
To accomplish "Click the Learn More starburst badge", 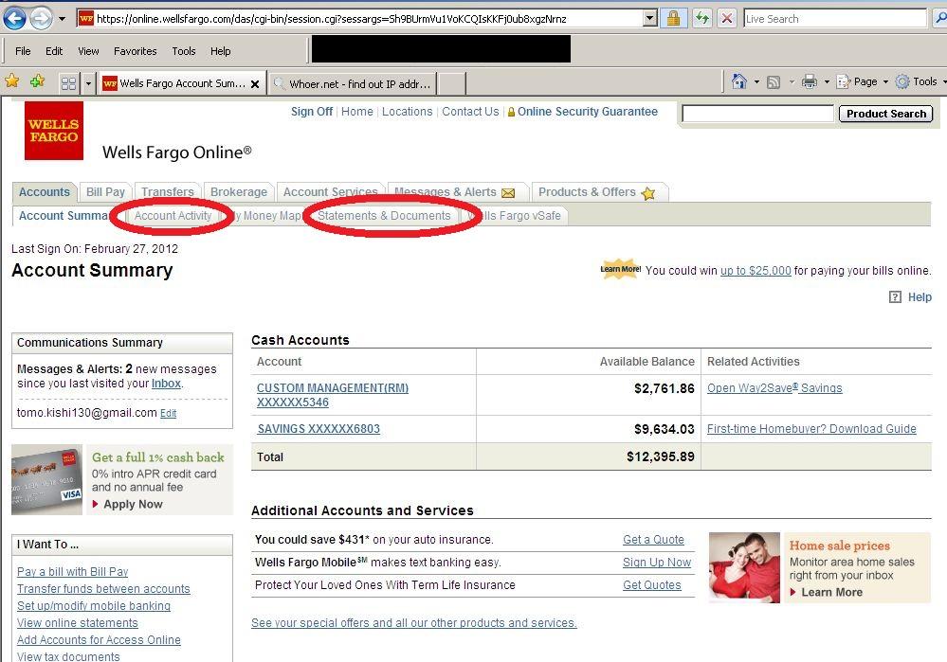I will (x=620, y=269).
